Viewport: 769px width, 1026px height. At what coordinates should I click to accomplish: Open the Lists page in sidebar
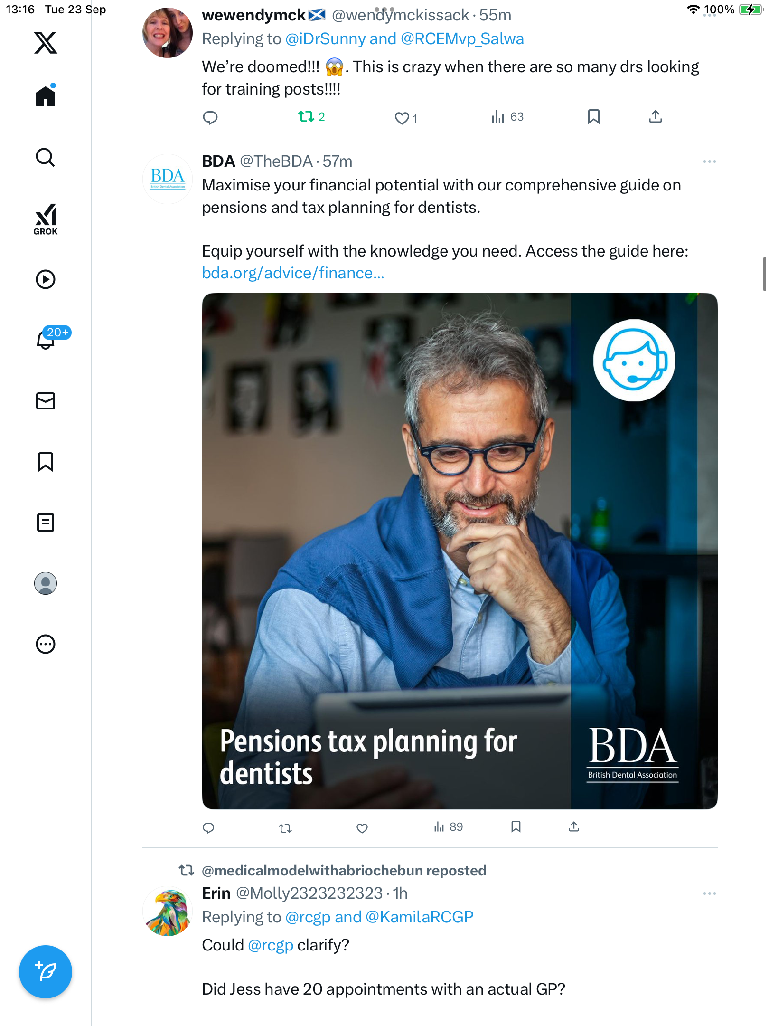click(x=46, y=522)
